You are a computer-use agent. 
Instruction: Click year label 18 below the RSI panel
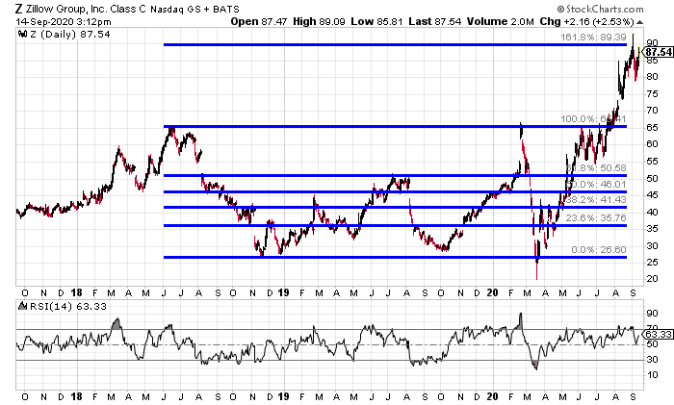(76, 397)
